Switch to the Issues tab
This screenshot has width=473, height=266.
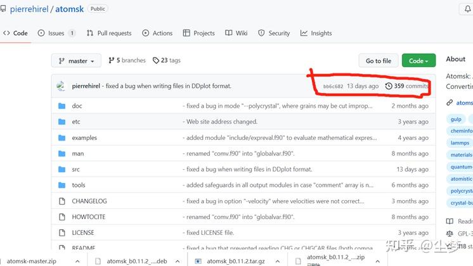(x=56, y=33)
